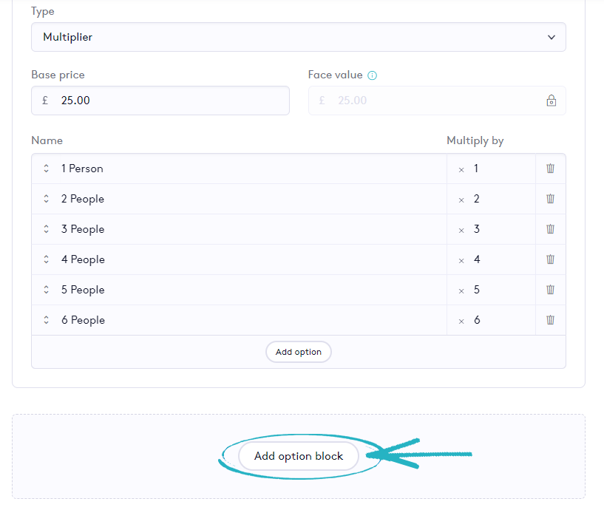
Task: Click trash icon for 2 People
Action: click(x=550, y=199)
